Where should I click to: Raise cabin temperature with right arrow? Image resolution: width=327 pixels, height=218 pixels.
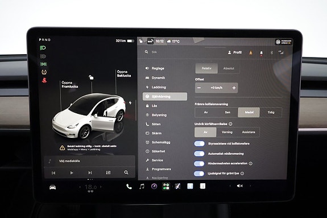101,187
